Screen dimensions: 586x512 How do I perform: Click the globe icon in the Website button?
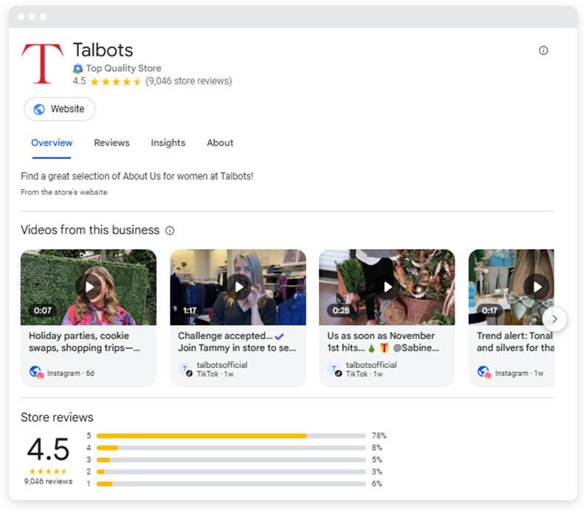coord(39,109)
